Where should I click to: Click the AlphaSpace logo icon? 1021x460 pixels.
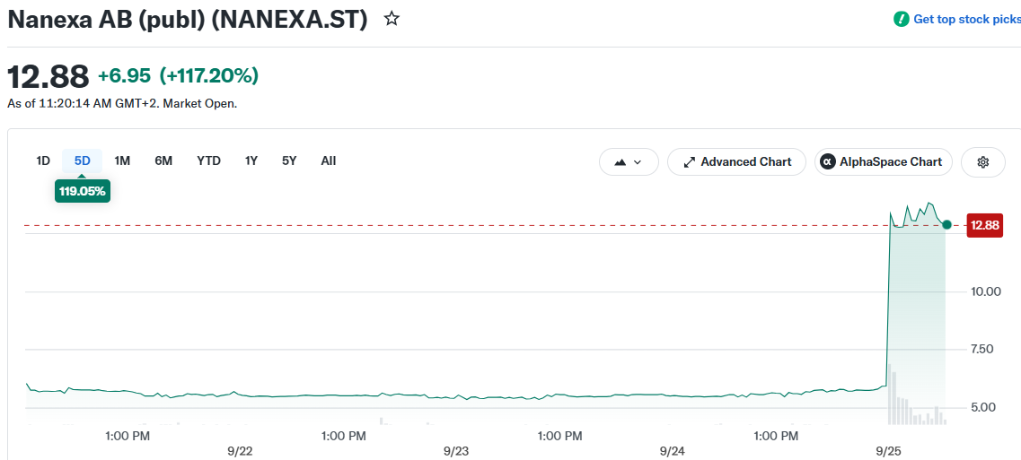pos(828,162)
